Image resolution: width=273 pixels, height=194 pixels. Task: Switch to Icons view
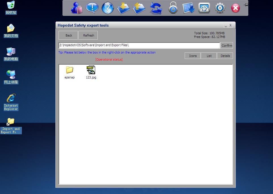193,56
